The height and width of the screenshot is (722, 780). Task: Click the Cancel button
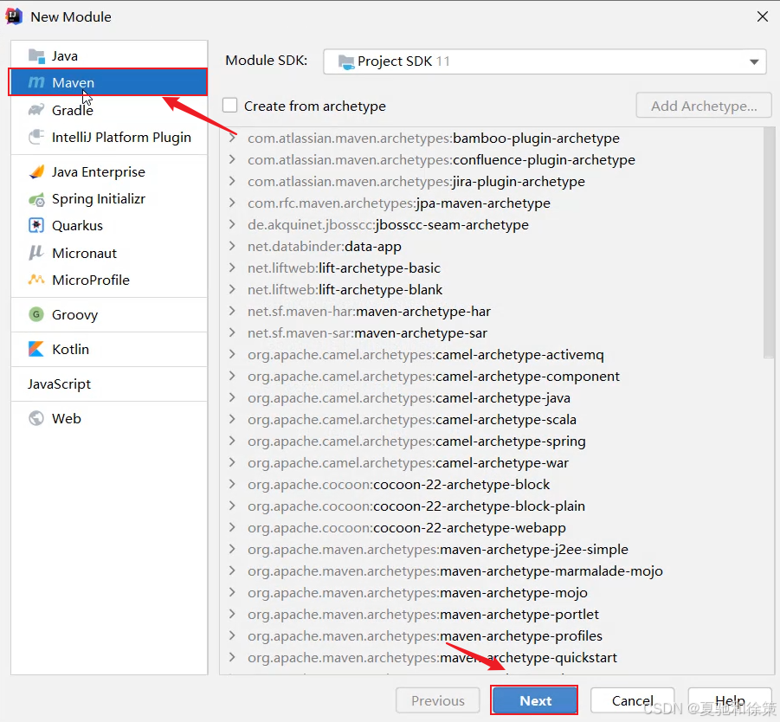[x=632, y=700]
